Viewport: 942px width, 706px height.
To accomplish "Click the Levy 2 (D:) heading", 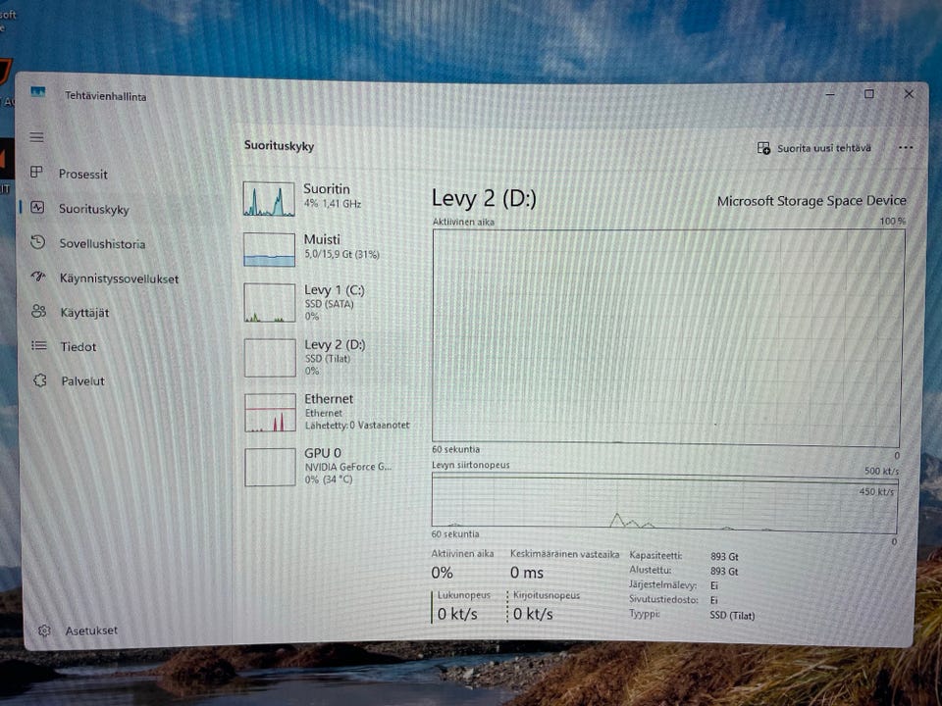I will 484,198.
